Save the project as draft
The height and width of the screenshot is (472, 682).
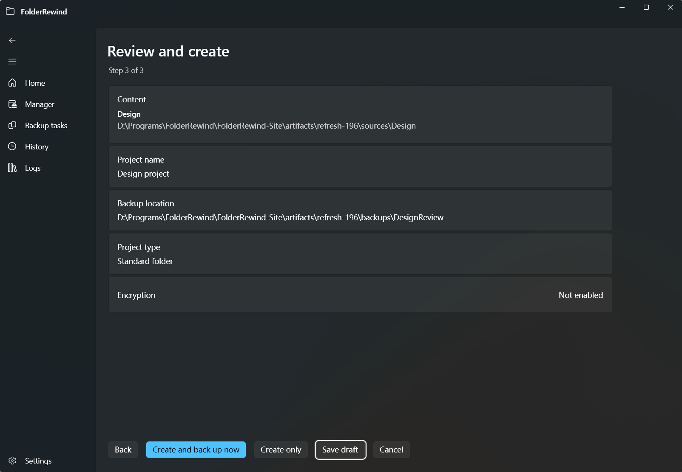click(x=341, y=450)
